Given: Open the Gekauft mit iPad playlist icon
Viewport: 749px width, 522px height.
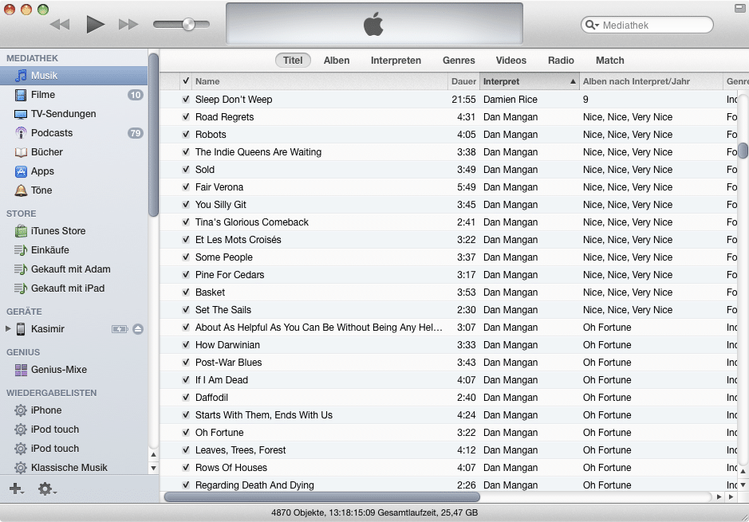Looking at the screenshot, I should coord(21,288).
